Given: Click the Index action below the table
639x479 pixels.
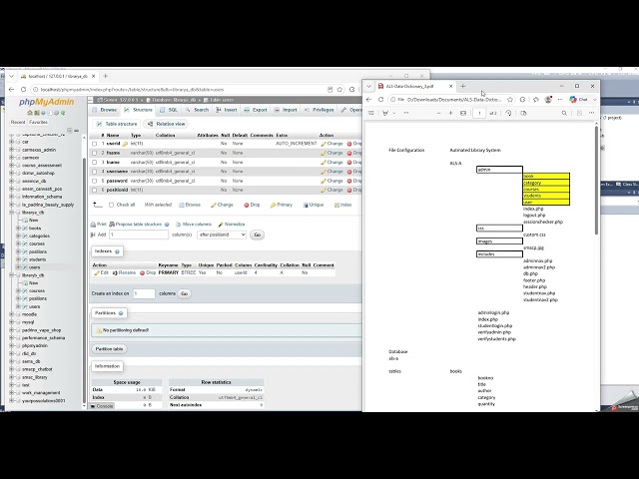Looking at the screenshot, I should (x=342, y=205).
